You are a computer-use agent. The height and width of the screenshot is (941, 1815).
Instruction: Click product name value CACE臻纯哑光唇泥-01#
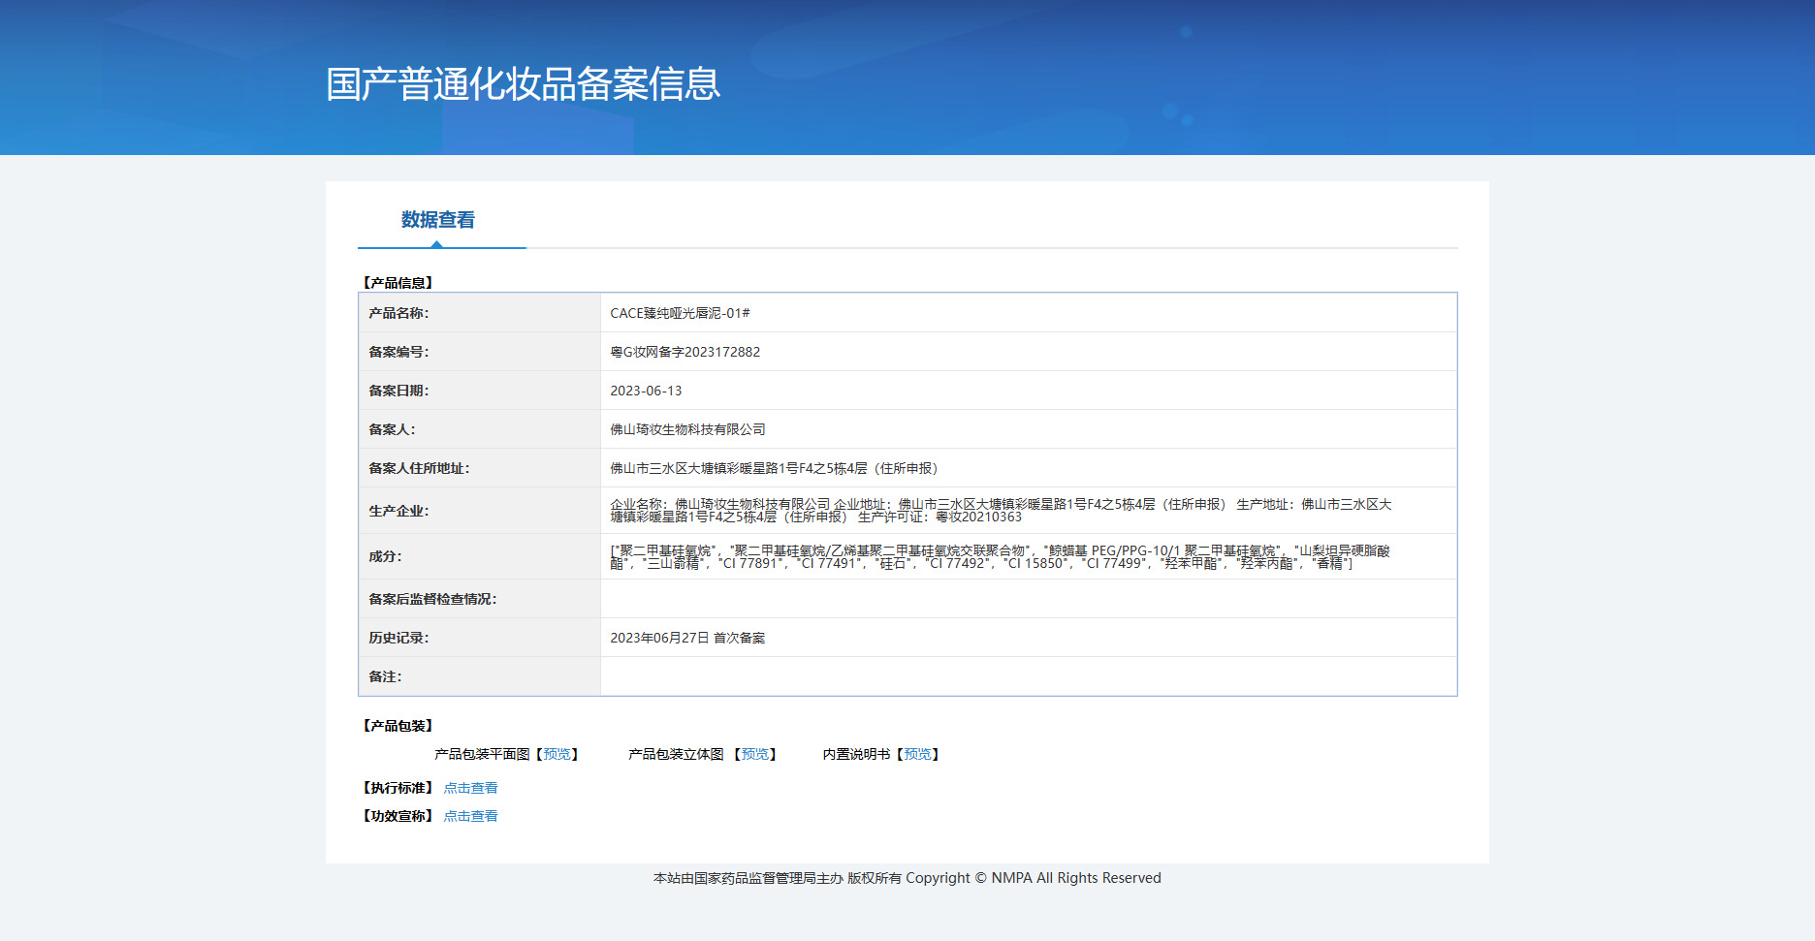(x=680, y=313)
